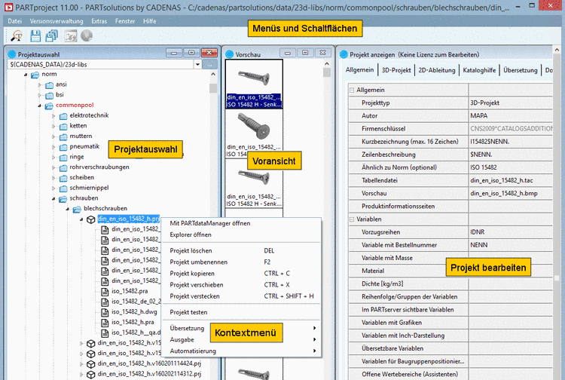Click the elektrotechnik folder icon
This screenshot has width=565, height=380.
63,116
